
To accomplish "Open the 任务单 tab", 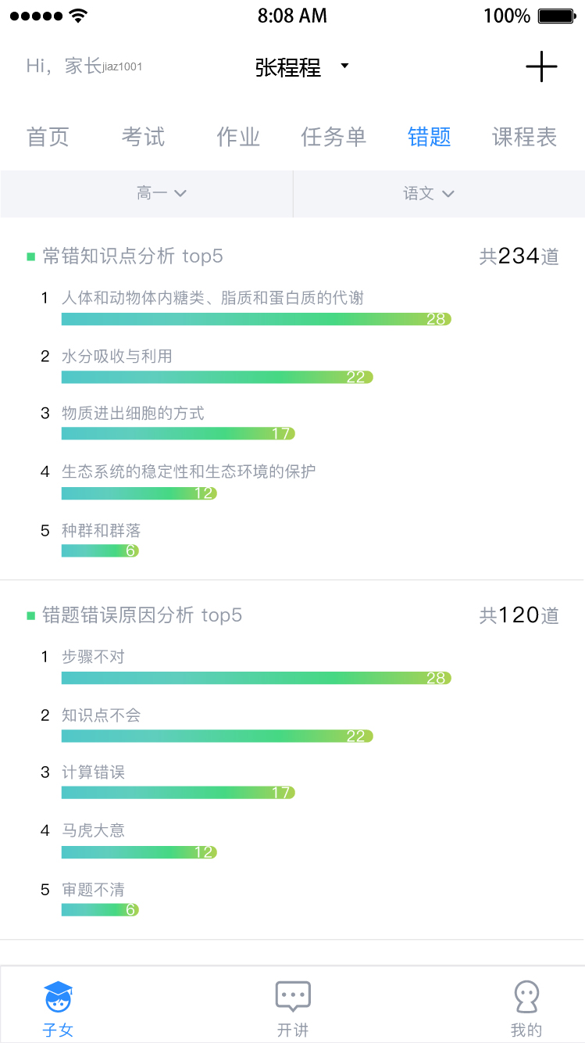I will tap(334, 138).
